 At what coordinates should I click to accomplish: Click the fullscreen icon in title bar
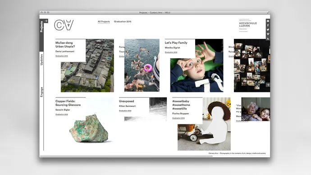tap(268, 13)
